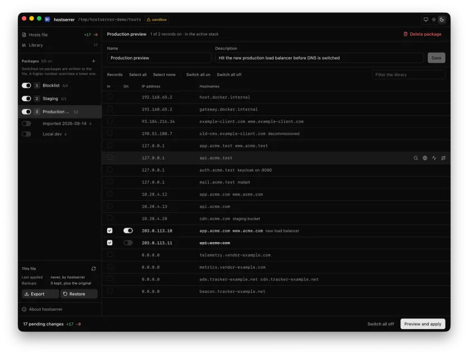Click the 198.51.100.7 IP address cell
Image resolution: width=469 pixels, height=356 pixels.
click(157, 134)
